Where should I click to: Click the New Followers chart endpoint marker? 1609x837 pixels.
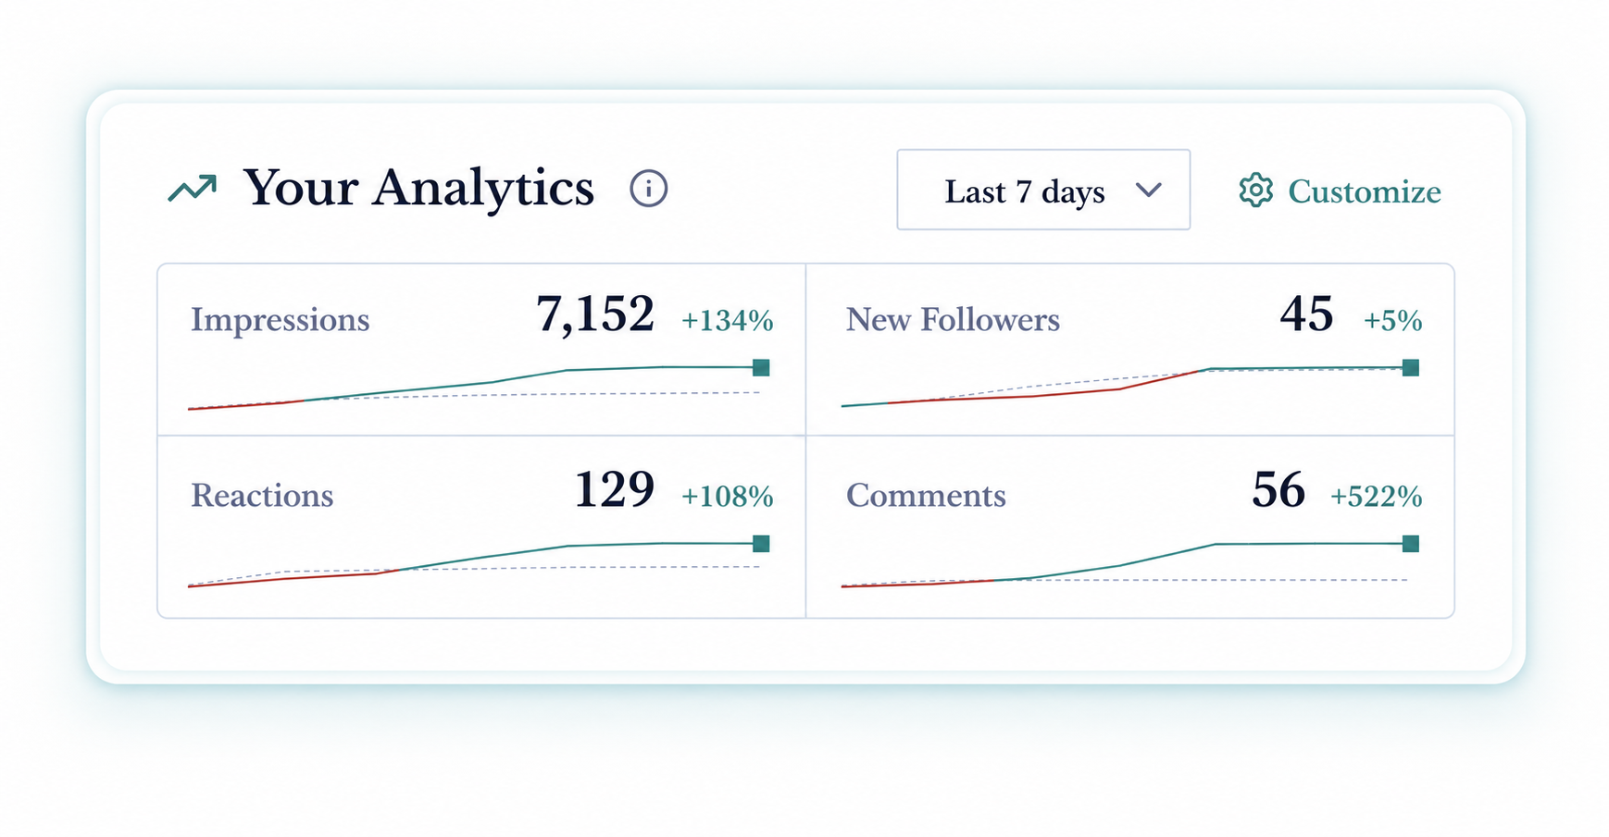[x=1411, y=368]
